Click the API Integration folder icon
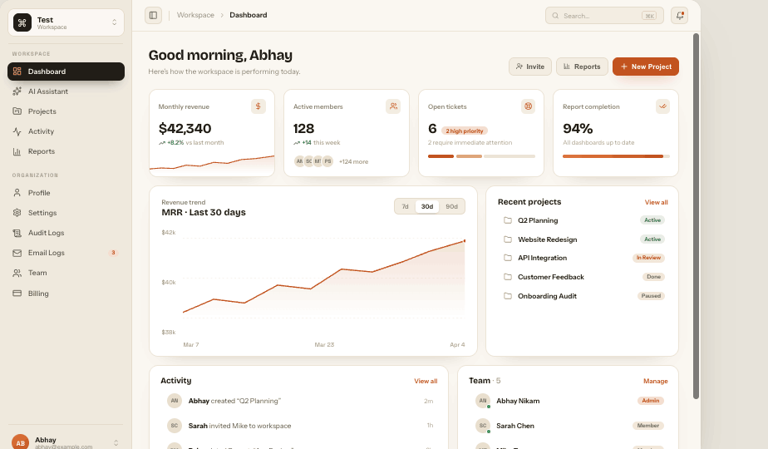This screenshot has width=768, height=449. pos(508,258)
